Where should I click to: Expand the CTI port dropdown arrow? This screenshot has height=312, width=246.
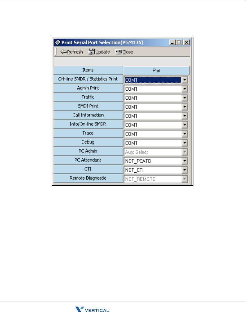click(185, 170)
